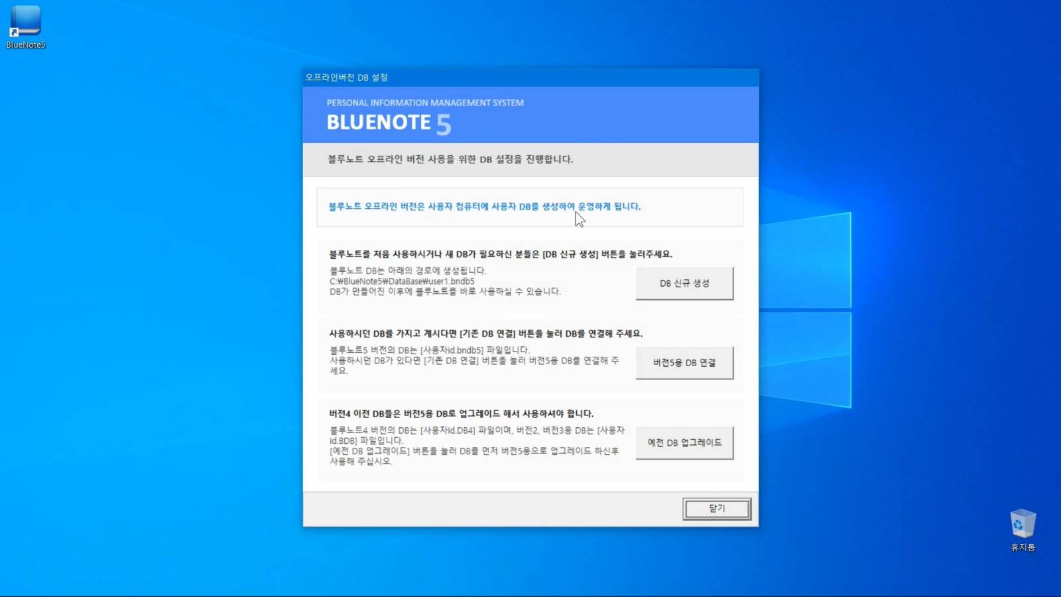This screenshot has height=597, width=1061.
Task: Select the 휴지통 recycle bin icon
Action: pos(1023,530)
